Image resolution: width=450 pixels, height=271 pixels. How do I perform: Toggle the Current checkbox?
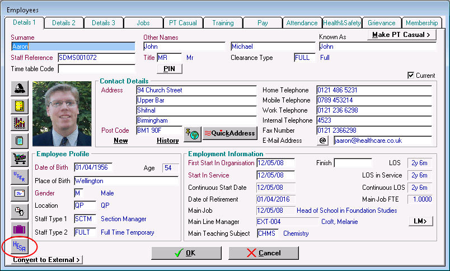411,75
